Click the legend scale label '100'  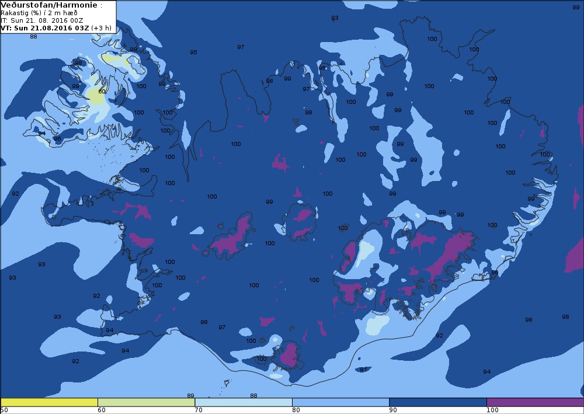pos(492,410)
